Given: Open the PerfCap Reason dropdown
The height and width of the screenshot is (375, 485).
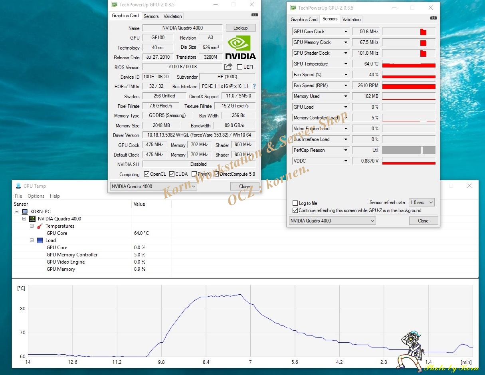Looking at the screenshot, I should (x=346, y=150).
